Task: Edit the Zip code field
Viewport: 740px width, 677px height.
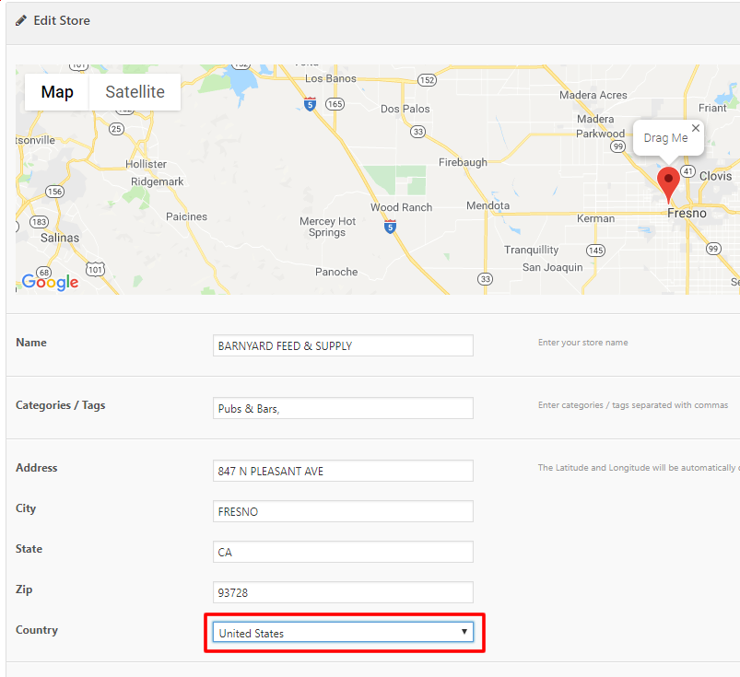Action: (x=343, y=592)
